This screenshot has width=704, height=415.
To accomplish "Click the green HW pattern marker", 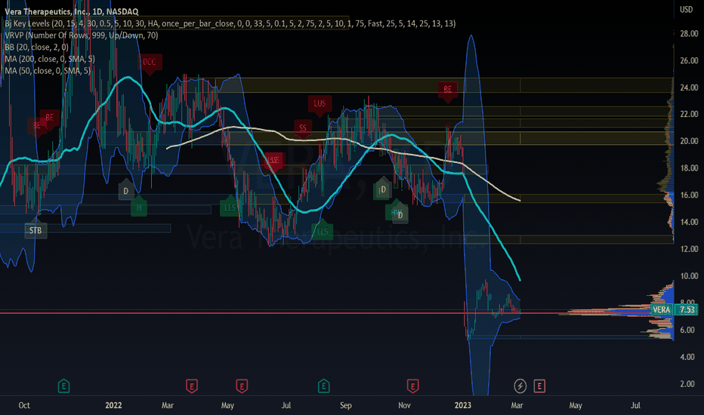I will (394, 211).
